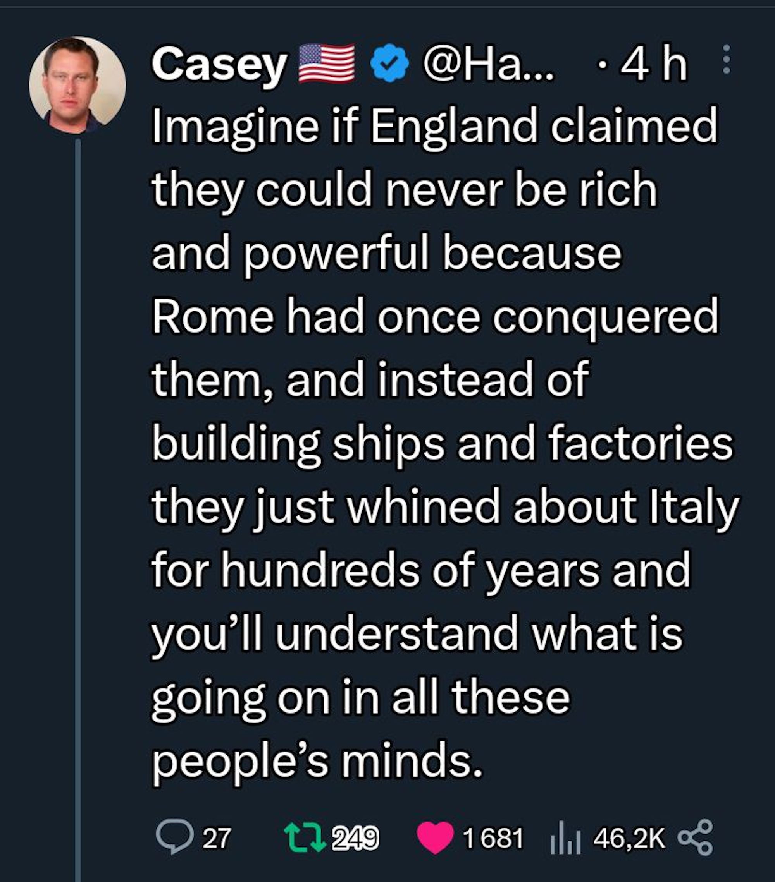775x882 pixels.
Task: Open the reply speech bubble icon
Action: tap(174, 837)
